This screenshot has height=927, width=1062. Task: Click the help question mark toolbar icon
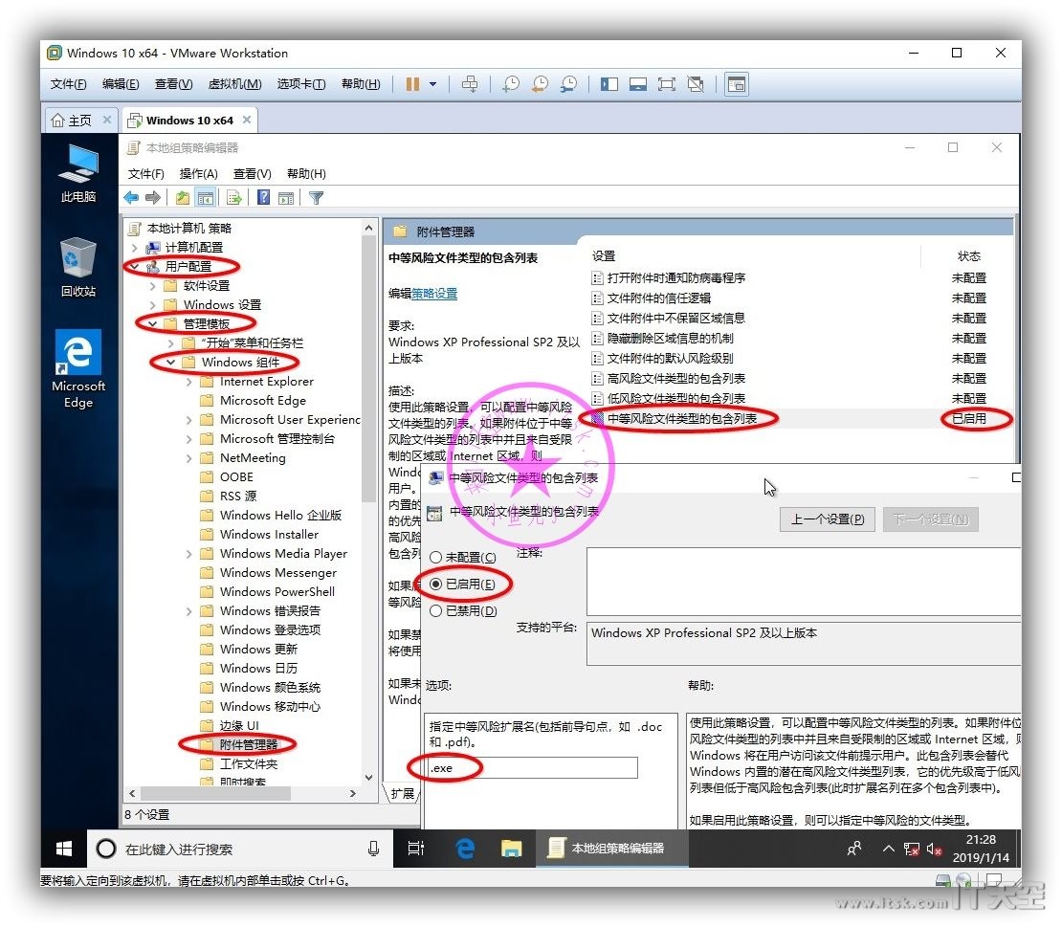pos(263,198)
